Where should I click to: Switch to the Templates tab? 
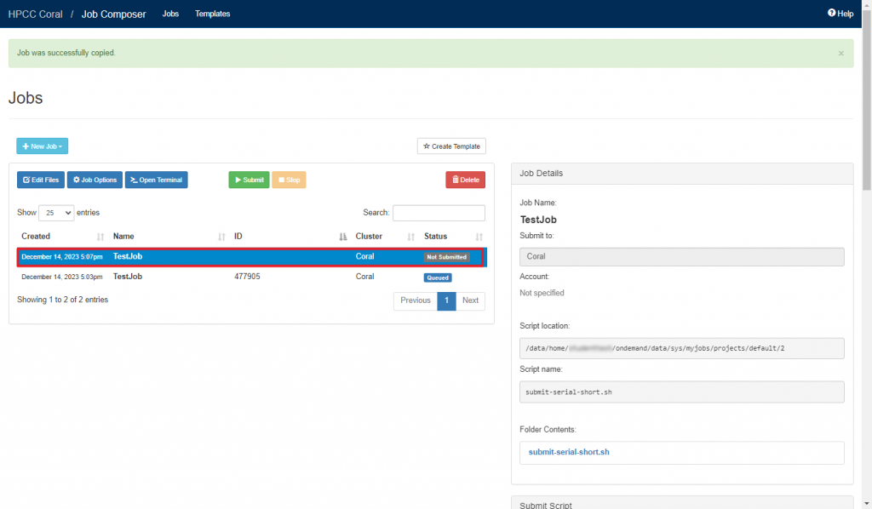click(212, 14)
